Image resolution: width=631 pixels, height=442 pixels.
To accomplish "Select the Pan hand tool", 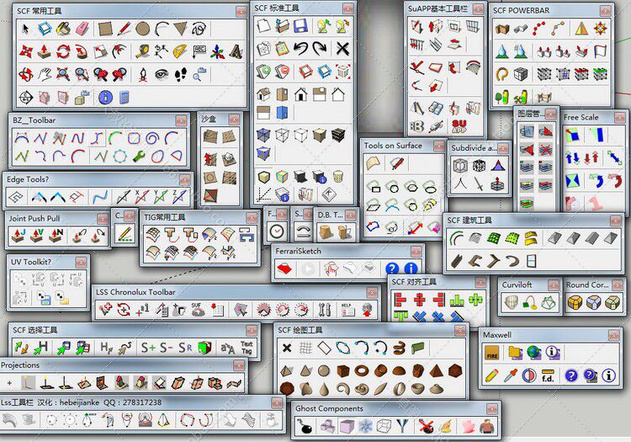I will pos(45,74).
